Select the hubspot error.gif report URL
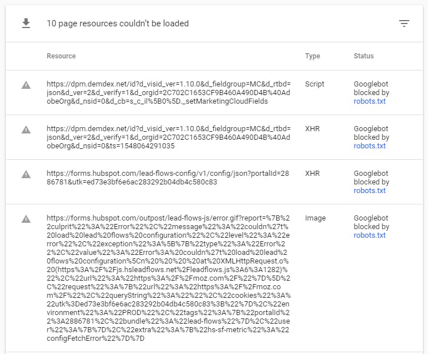This screenshot has width=428, height=354. [168, 278]
